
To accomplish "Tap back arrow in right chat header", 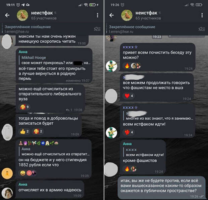I will [112, 15].
